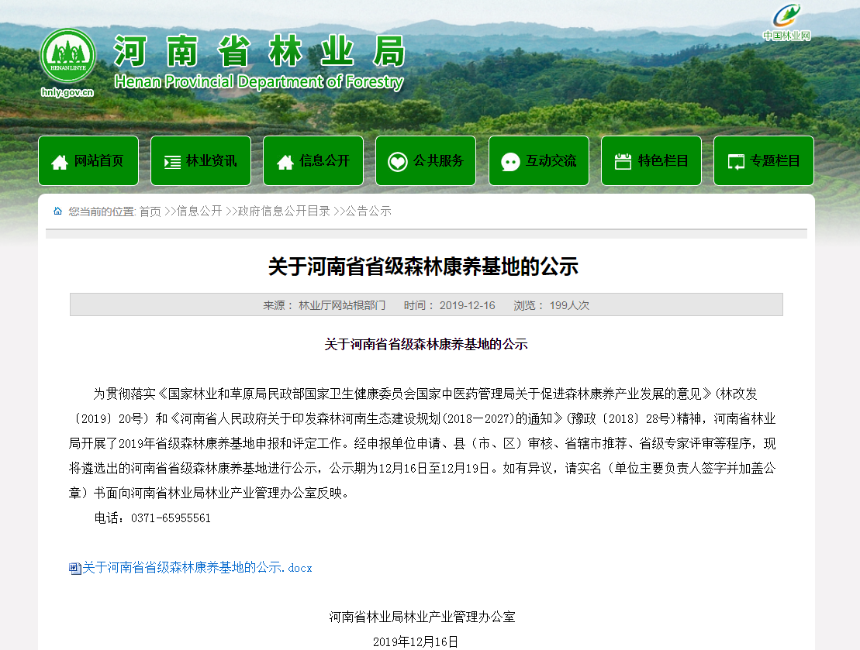Click the Henan Linye round logo

[x=67, y=57]
